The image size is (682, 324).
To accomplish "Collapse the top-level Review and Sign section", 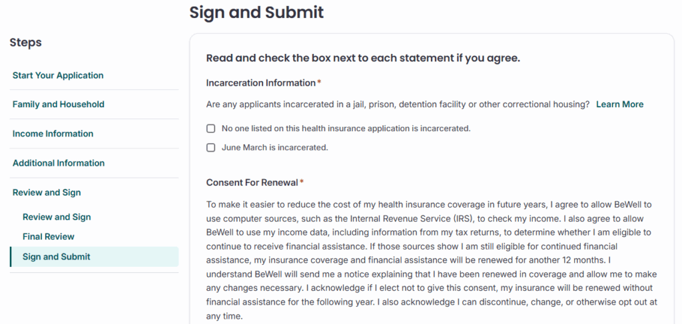I will pyautogui.click(x=47, y=192).
